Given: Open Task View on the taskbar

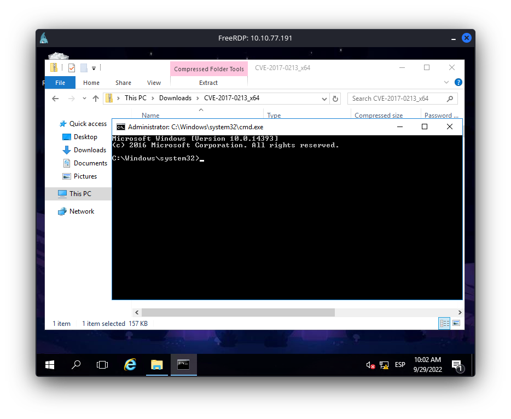Looking at the screenshot, I should [102, 365].
